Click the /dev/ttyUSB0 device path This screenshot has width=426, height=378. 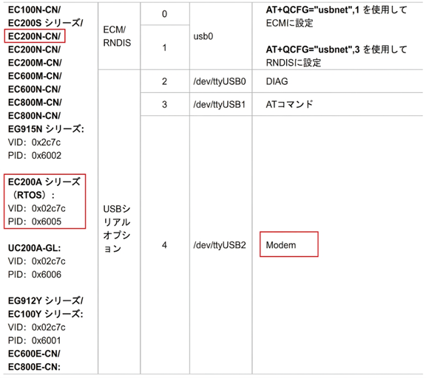point(220,81)
